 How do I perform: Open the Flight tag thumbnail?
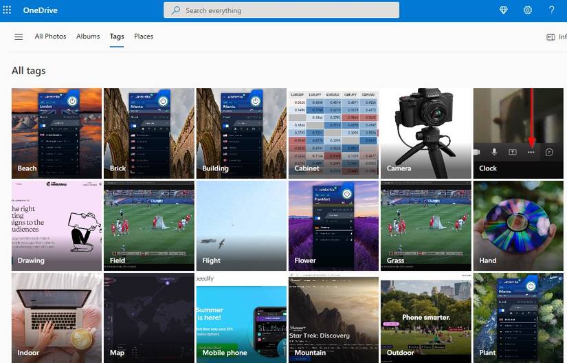coord(241,225)
